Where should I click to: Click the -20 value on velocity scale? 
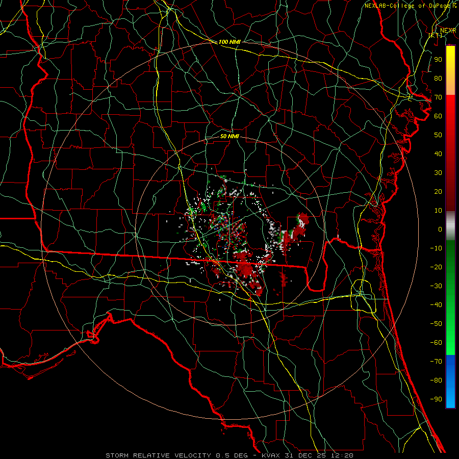(x=436, y=267)
